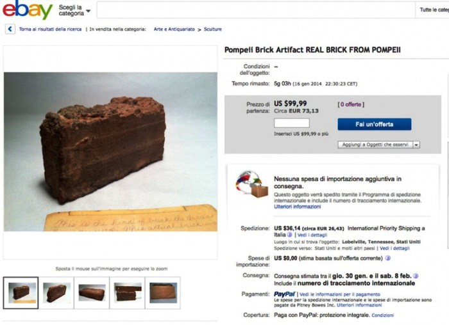Click the main eBay search box
This screenshot has width=449, height=325.
point(256,10)
